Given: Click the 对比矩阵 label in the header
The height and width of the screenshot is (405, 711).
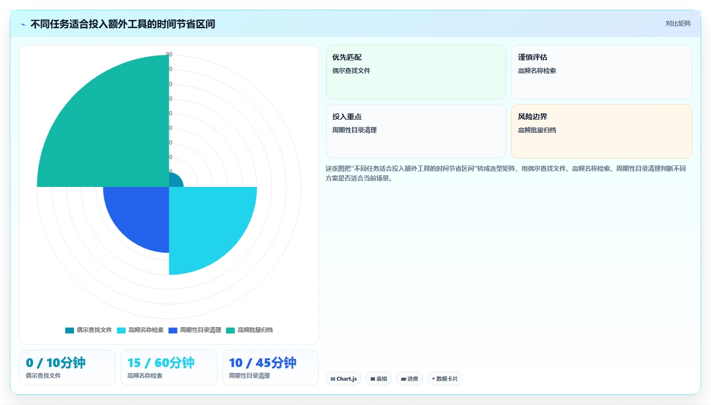Looking at the screenshot, I should click(678, 23).
